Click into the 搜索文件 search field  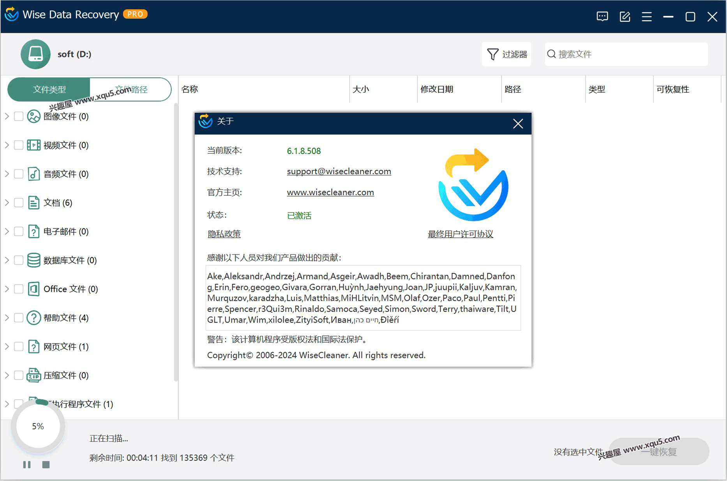coord(626,54)
